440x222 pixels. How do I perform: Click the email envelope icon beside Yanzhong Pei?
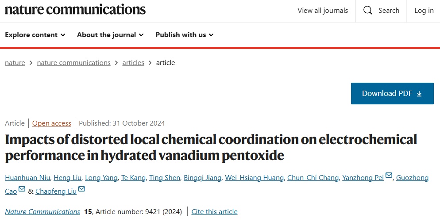point(389,176)
